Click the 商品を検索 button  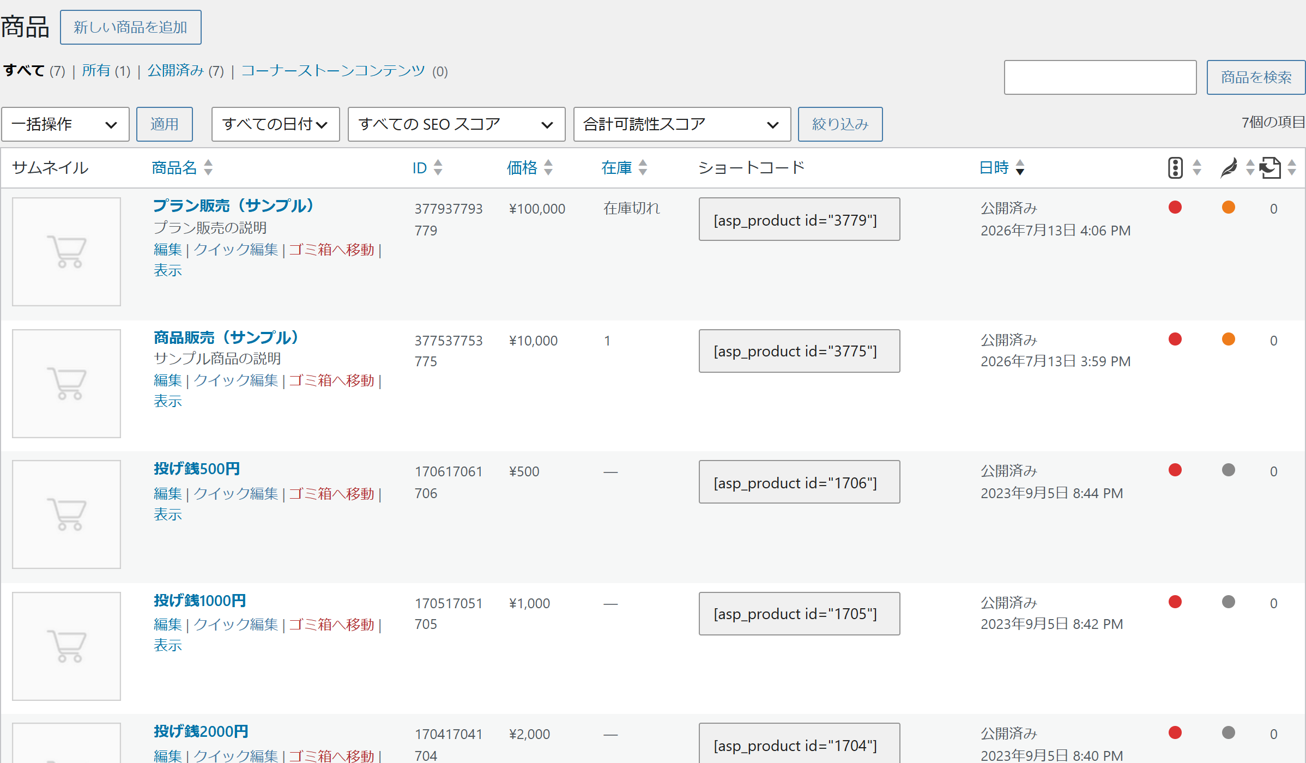point(1256,77)
